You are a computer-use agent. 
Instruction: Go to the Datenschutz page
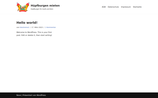tap(113, 7)
